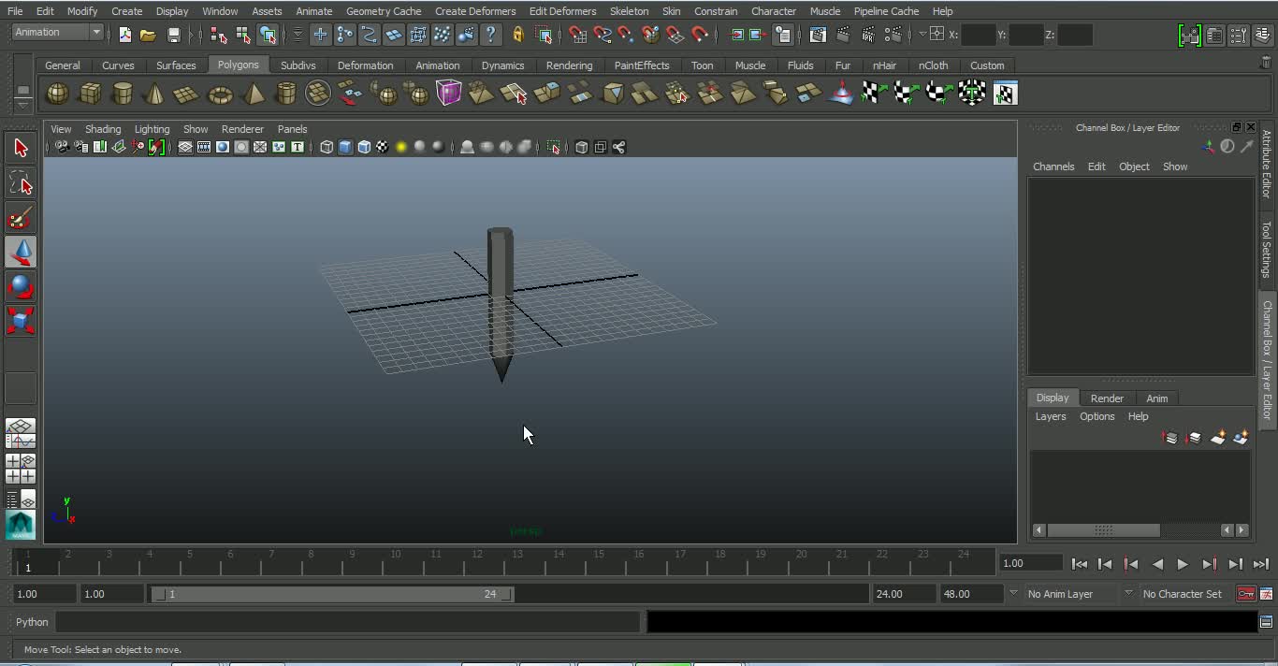Create a new empty layer

click(x=1217, y=438)
